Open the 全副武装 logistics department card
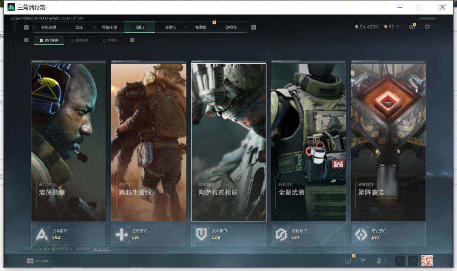The image size is (457, 271). coord(309,142)
